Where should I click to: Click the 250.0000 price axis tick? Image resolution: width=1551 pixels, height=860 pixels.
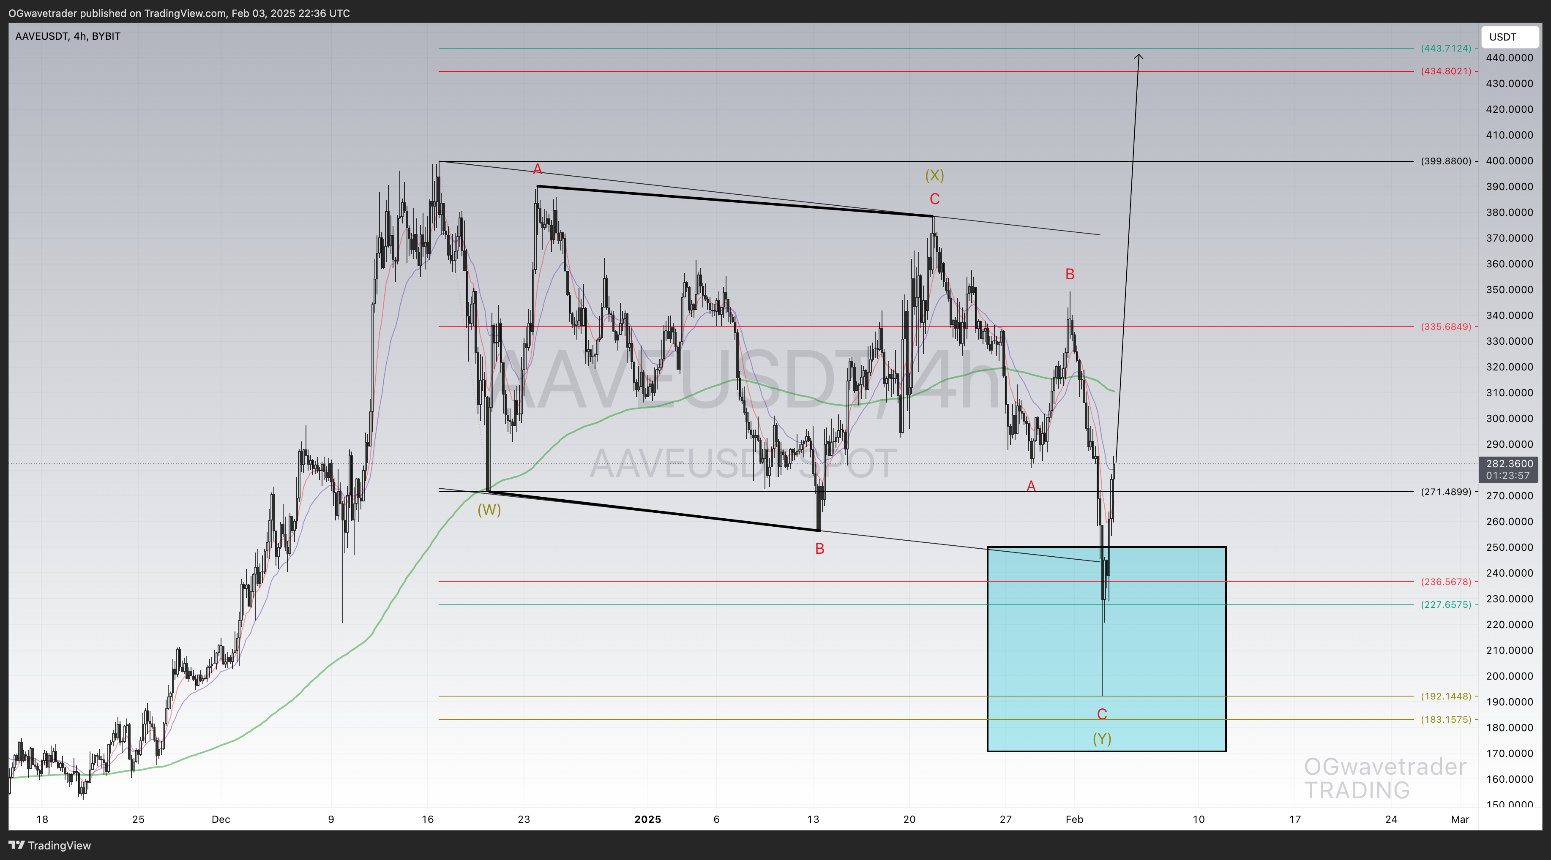coord(1510,547)
